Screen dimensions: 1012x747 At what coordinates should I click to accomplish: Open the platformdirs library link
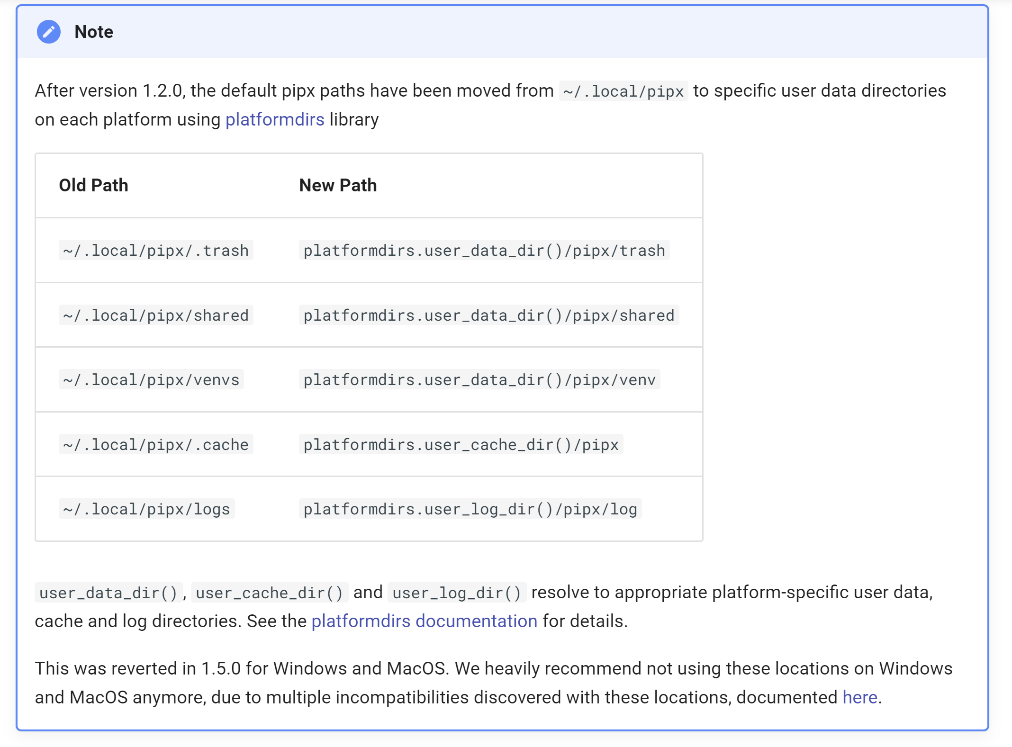pos(275,119)
